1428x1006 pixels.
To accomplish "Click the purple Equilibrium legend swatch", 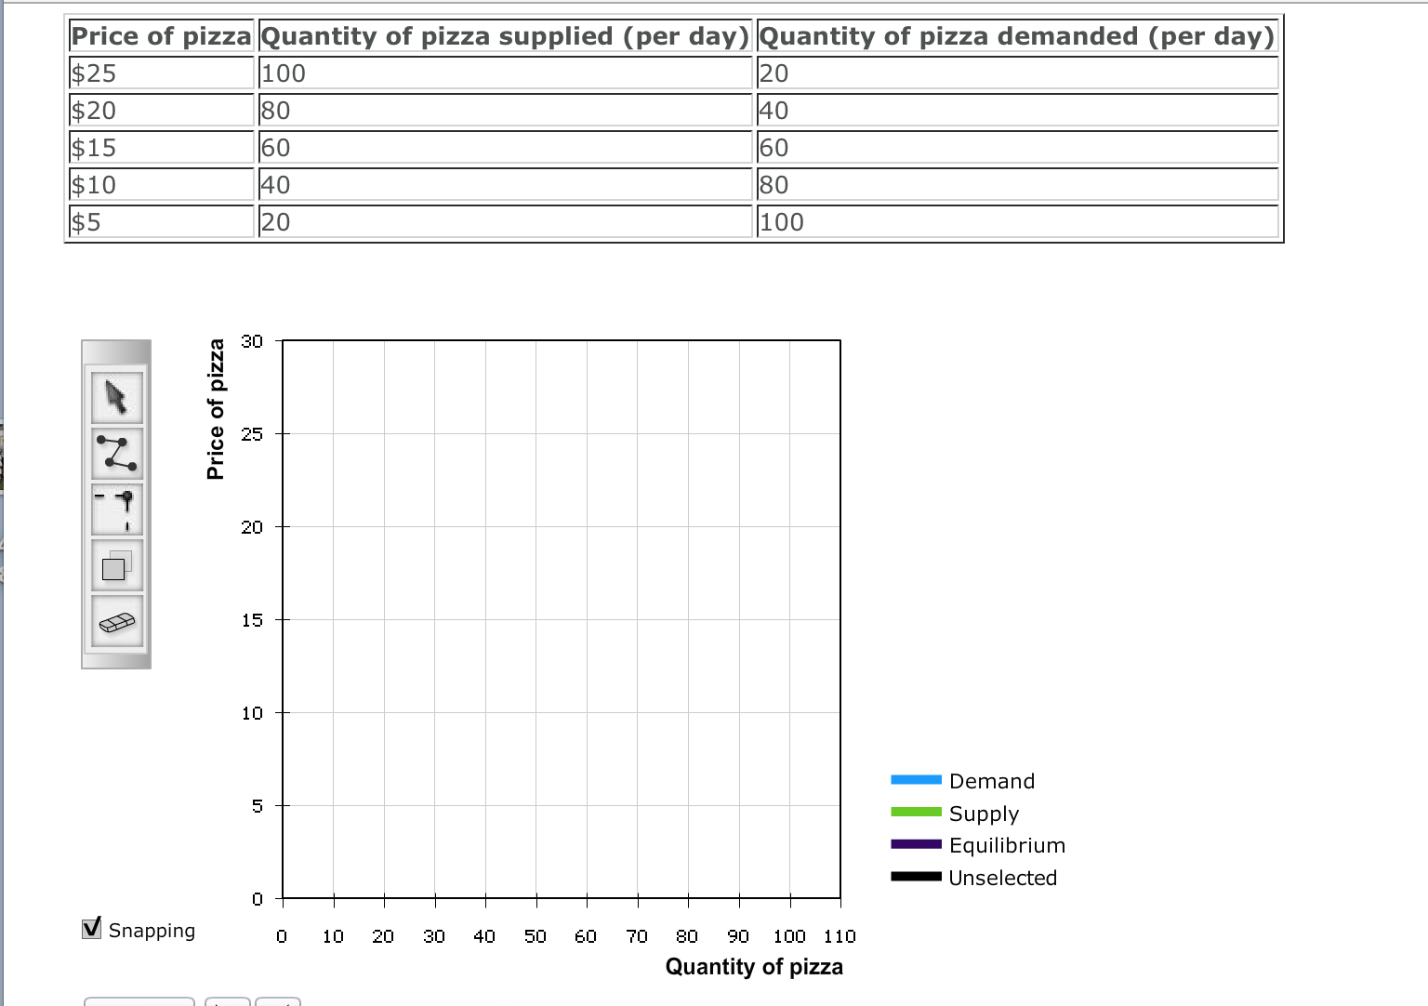I will coord(916,844).
